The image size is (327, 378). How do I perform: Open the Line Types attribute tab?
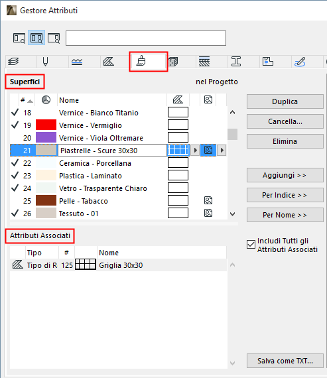(77, 61)
